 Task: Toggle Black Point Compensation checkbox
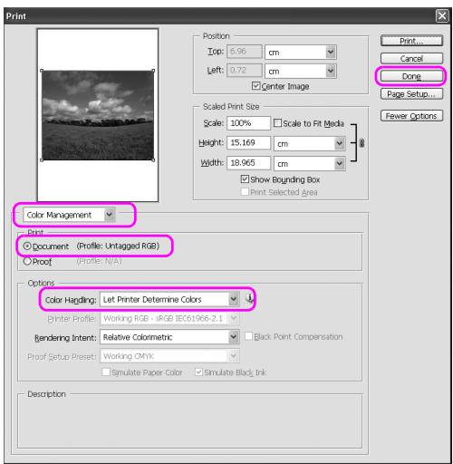pos(248,336)
